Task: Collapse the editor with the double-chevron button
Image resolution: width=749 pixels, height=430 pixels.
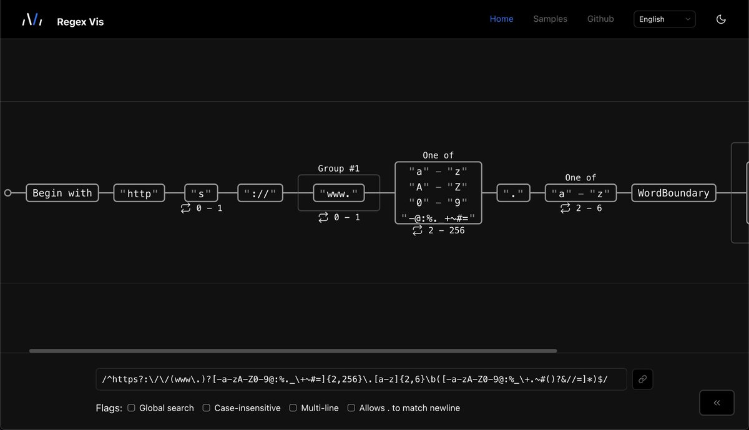Action: tap(716, 403)
